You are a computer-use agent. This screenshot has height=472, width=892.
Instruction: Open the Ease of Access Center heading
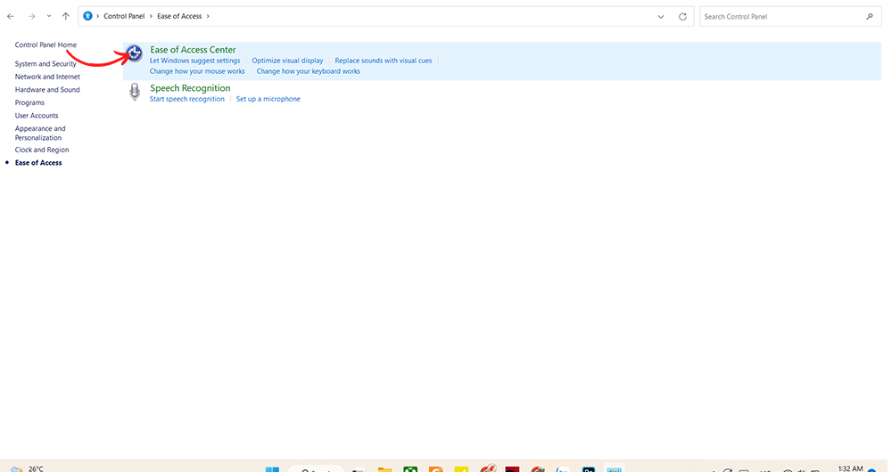(193, 50)
